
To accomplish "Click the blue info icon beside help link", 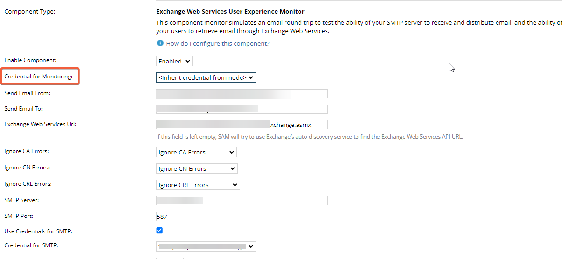I will pyautogui.click(x=160, y=43).
